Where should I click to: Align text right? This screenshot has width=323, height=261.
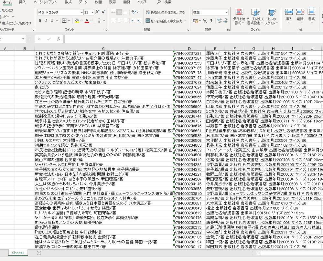125,21
